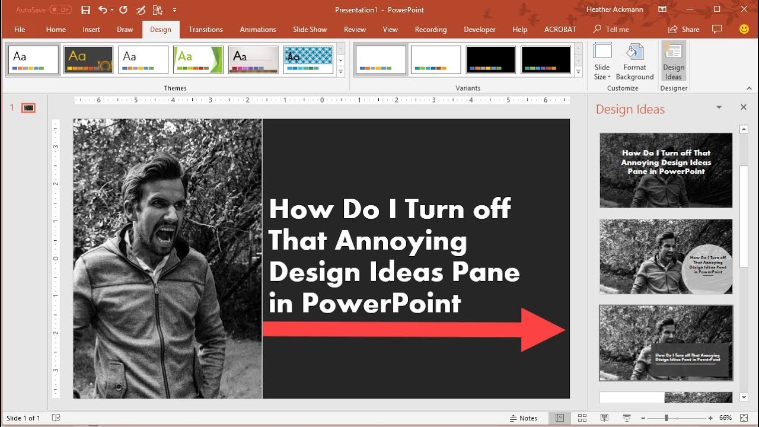Choose the first design idea with top title
759x427 pixels.
666,170
